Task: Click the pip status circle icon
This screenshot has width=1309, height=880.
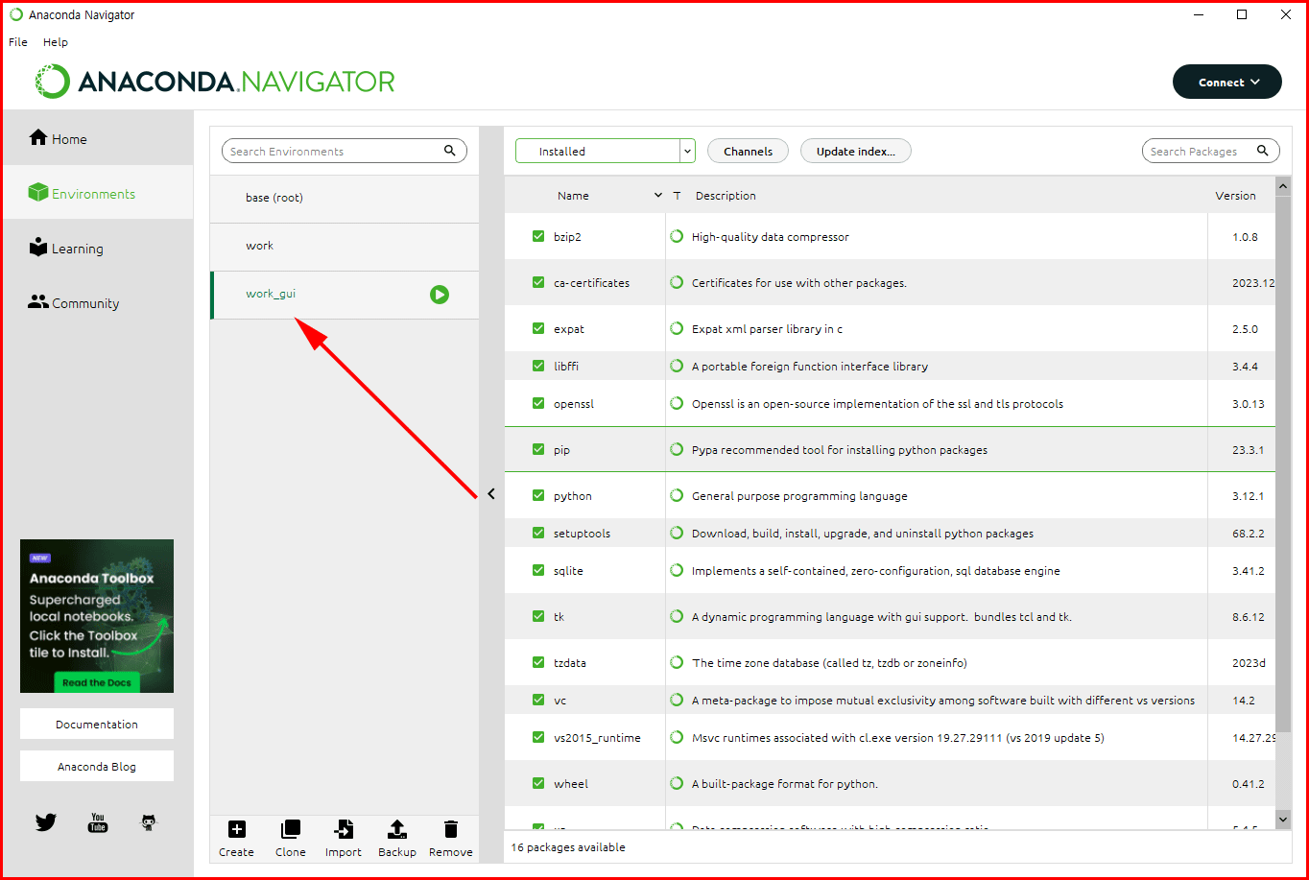Action: [x=678, y=450]
